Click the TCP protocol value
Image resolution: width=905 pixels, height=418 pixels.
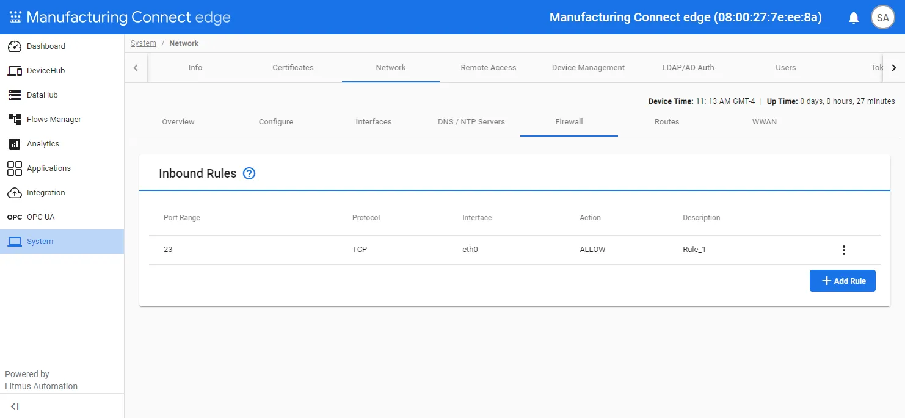click(360, 250)
